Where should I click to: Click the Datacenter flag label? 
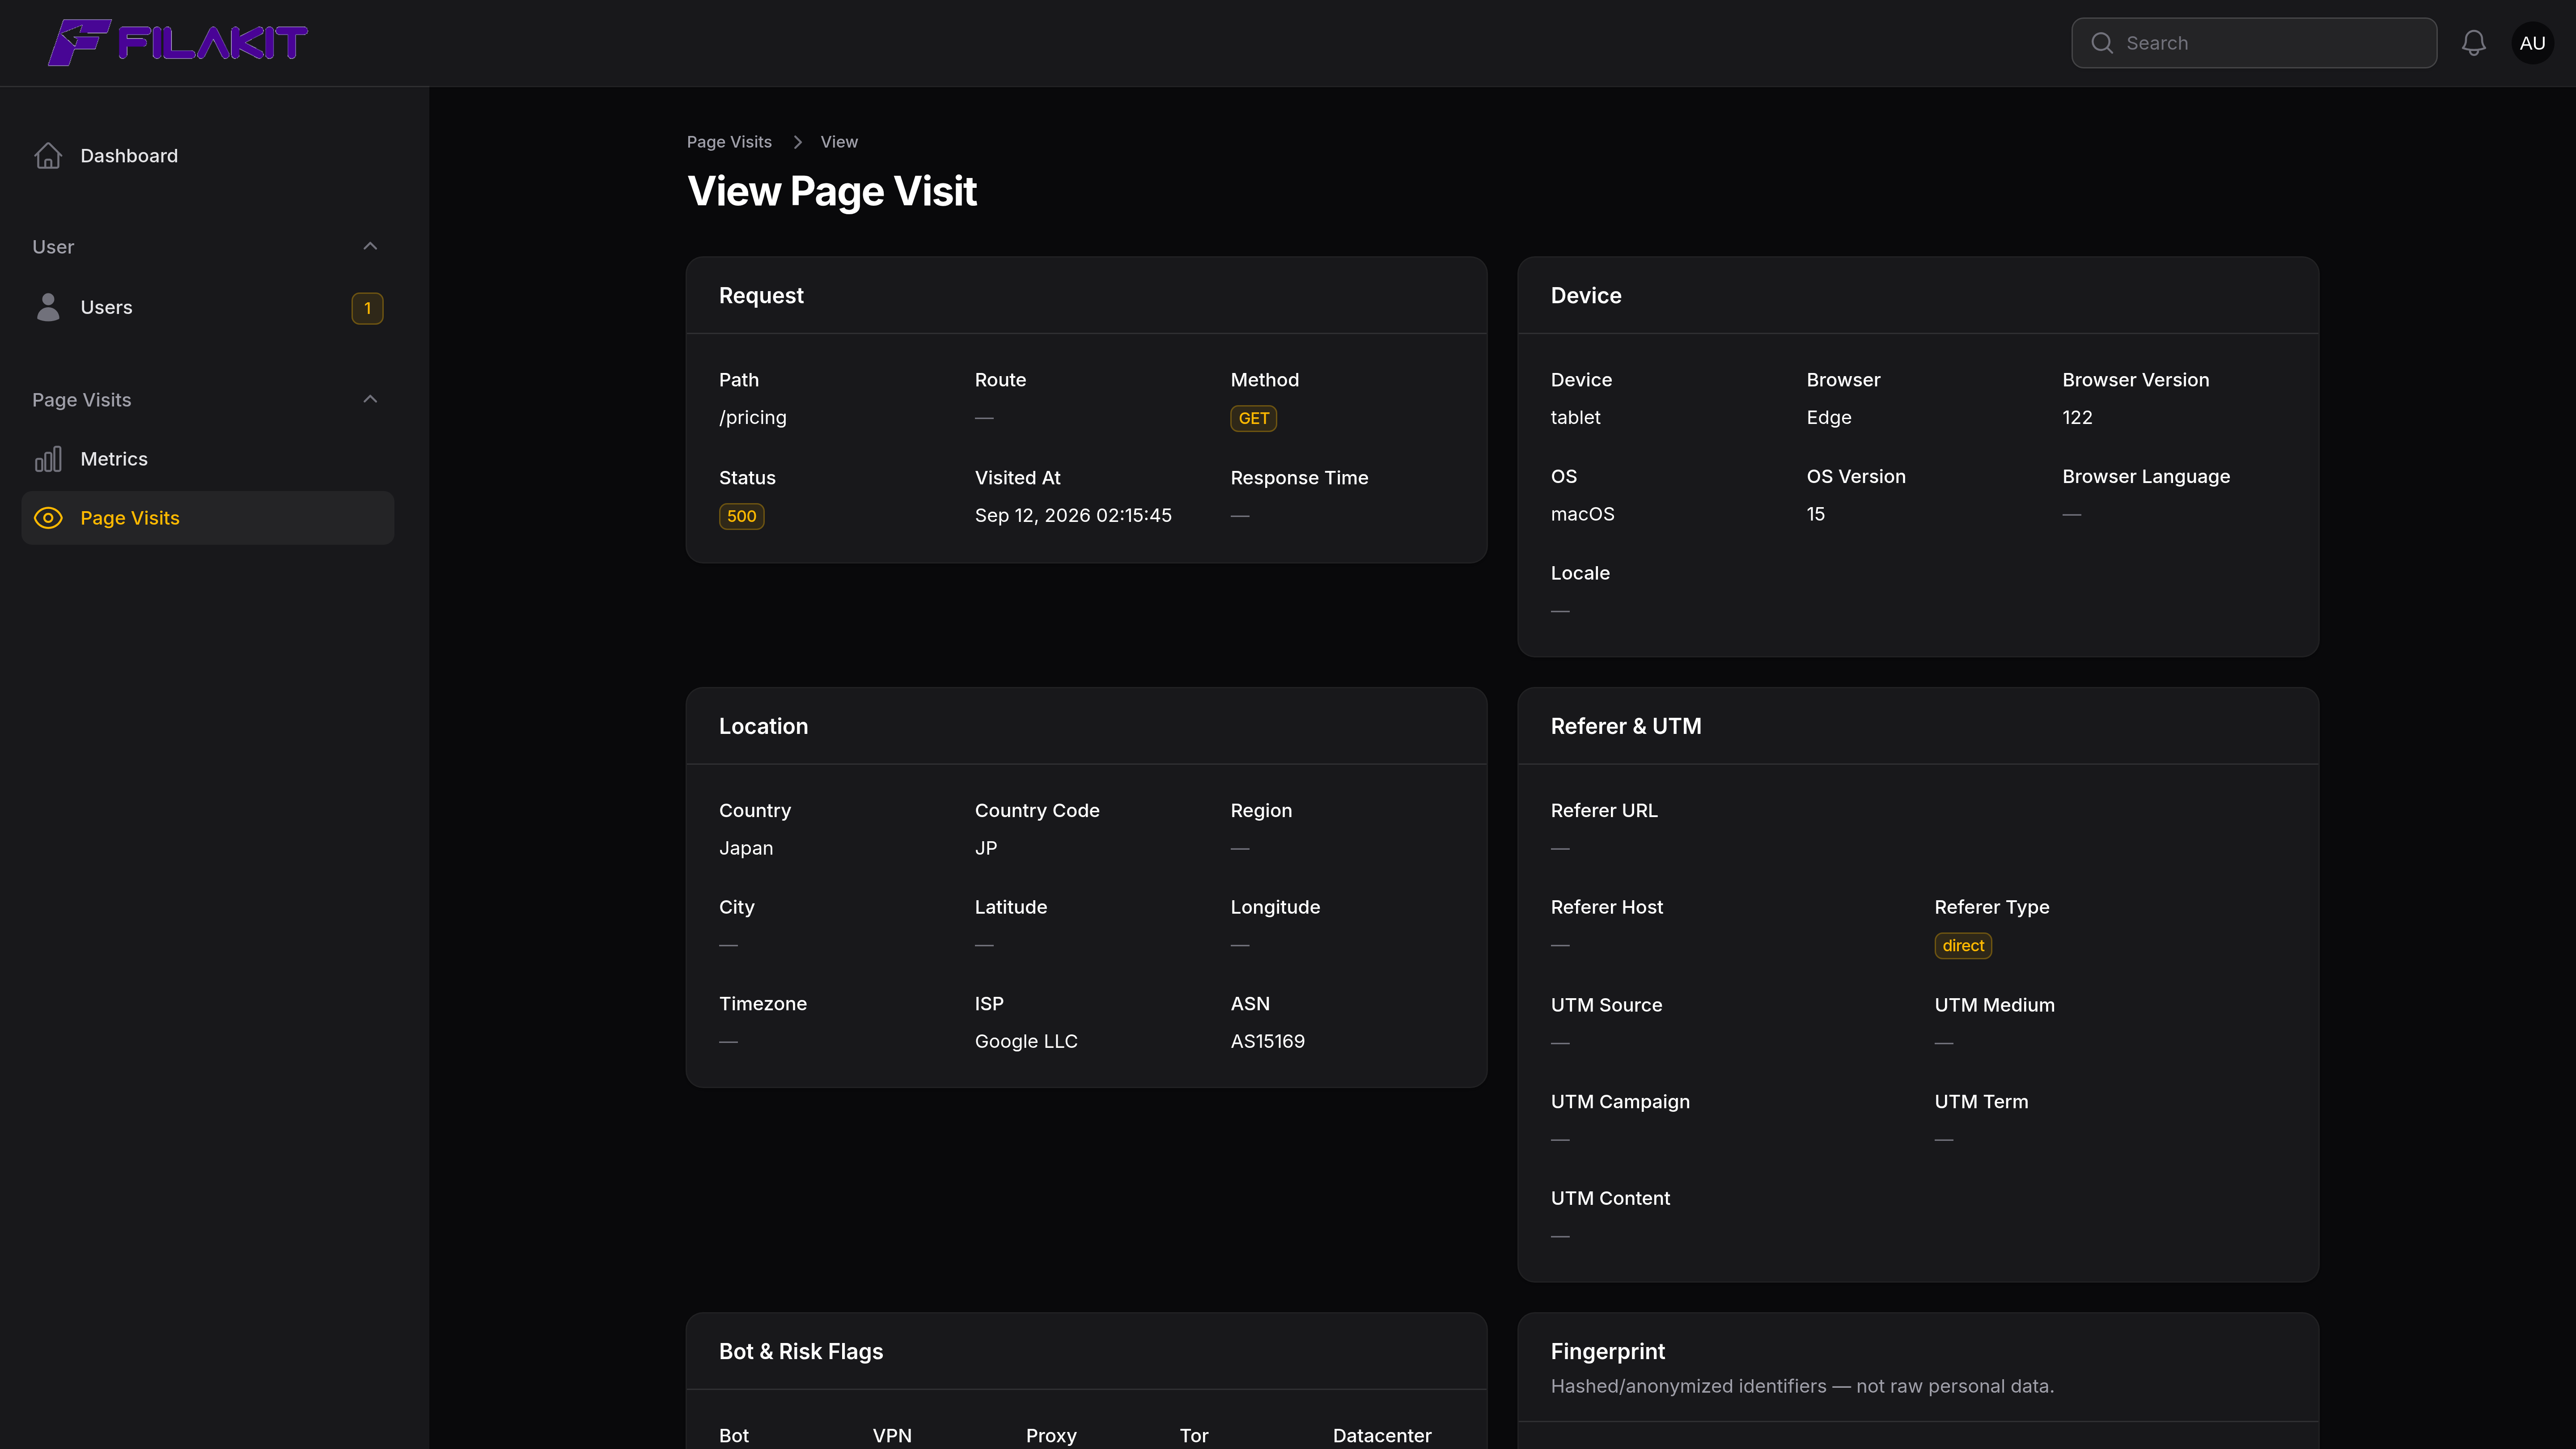pos(1382,1436)
